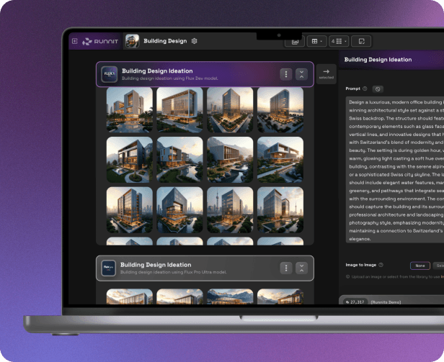Viewport: 444px width, 362px height.
Task: Open the gallery view icon in top toolbar
Action: click(294, 42)
